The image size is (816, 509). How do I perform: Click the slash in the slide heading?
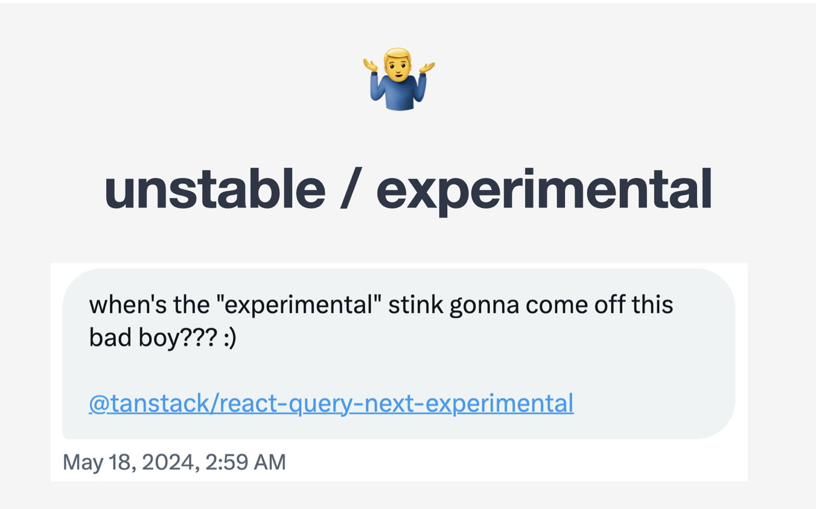pos(351,189)
